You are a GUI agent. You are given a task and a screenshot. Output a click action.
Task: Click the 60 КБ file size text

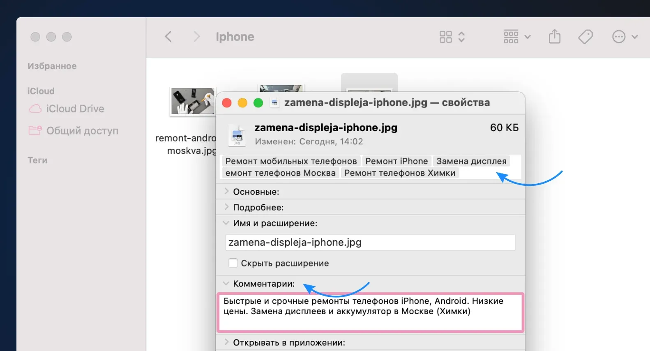point(504,128)
